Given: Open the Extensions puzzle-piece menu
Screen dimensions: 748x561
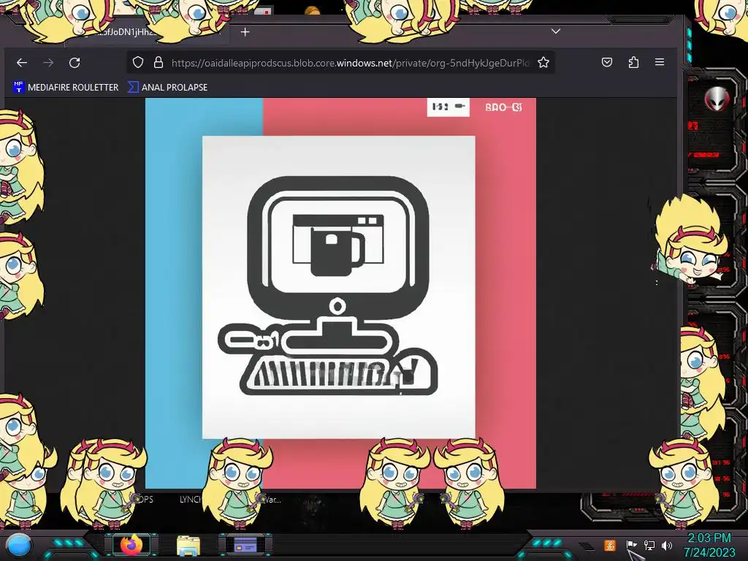Looking at the screenshot, I should (x=633, y=62).
